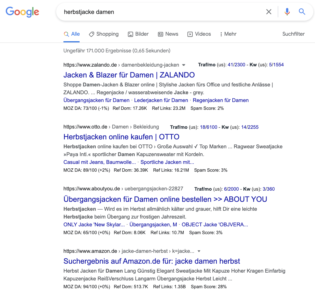The width and height of the screenshot is (315, 291).
Task: Follow Übergangsjacken für Damen sitelink
Action: pyautogui.click(x=97, y=100)
